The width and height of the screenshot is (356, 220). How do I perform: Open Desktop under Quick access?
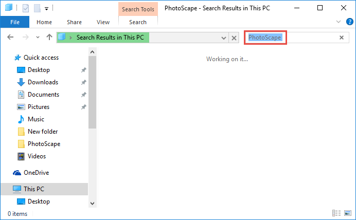pos(39,70)
